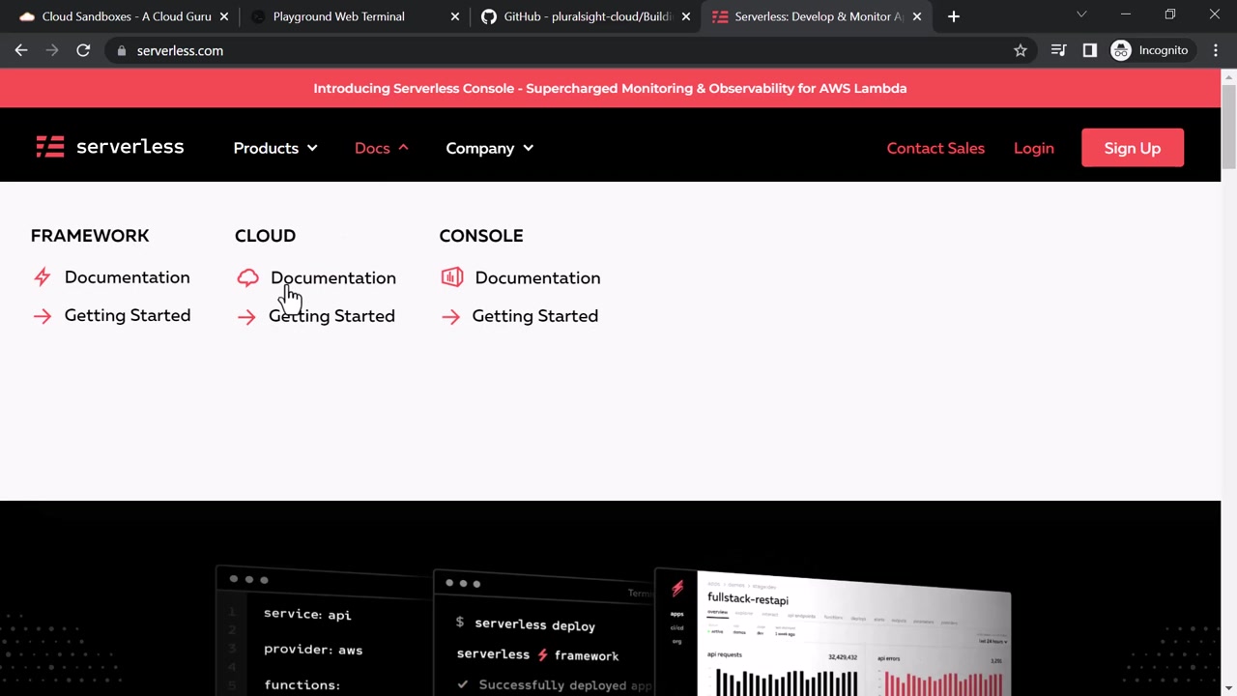Open the Contact Sales link
This screenshot has width=1237, height=696.
coord(935,148)
